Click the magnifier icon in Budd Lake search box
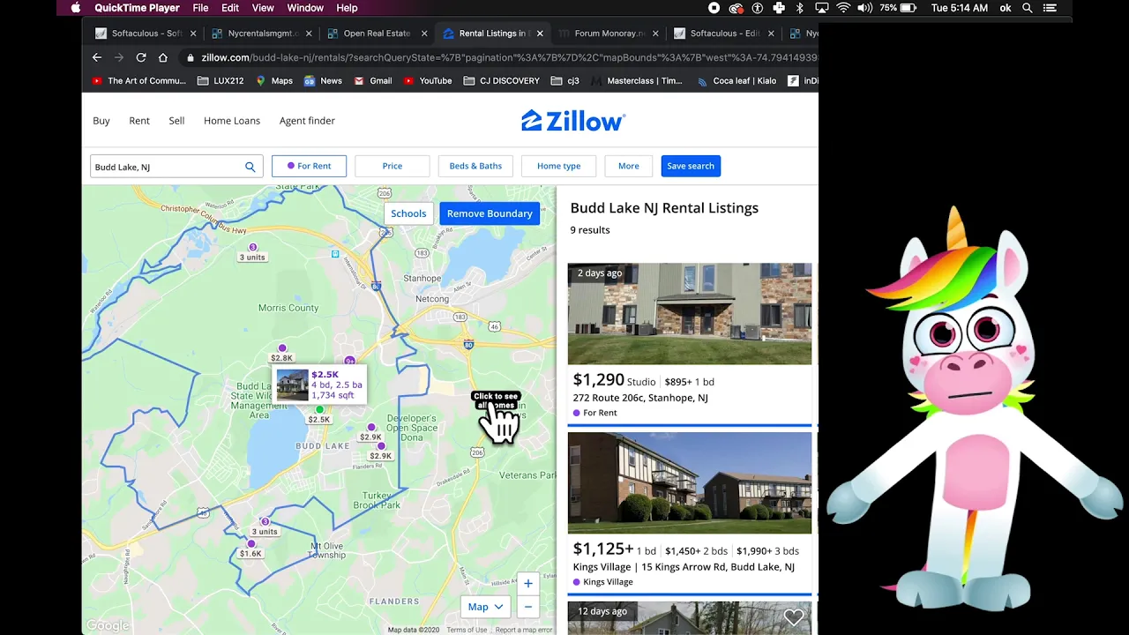The image size is (1129, 635). click(x=250, y=167)
